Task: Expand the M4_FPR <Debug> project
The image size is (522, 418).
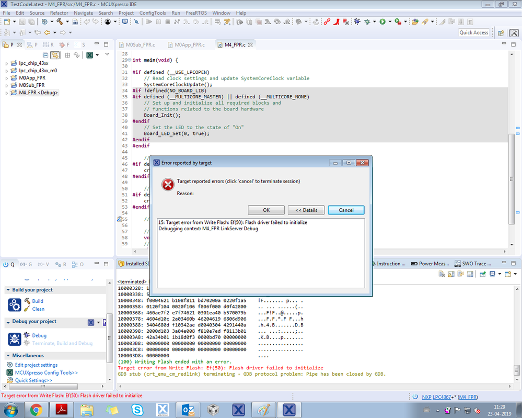Action: click(x=7, y=93)
